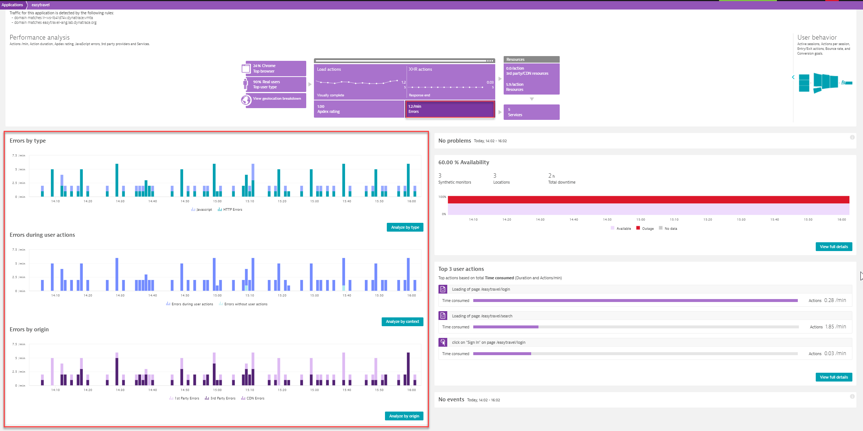Click the No problems heading
The width and height of the screenshot is (863, 431).
click(x=455, y=141)
